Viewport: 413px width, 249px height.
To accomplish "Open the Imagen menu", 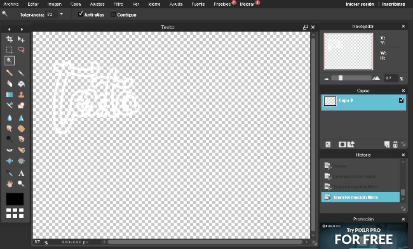I will [55, 4].
